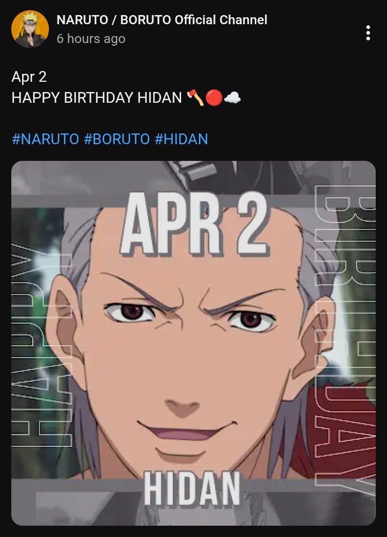Screen dimensions: 387x537
Task: Open the #NARUTO hashtag
Action: pos(46,139)
